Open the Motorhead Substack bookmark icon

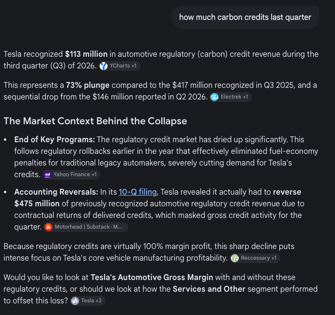(48, 227)
